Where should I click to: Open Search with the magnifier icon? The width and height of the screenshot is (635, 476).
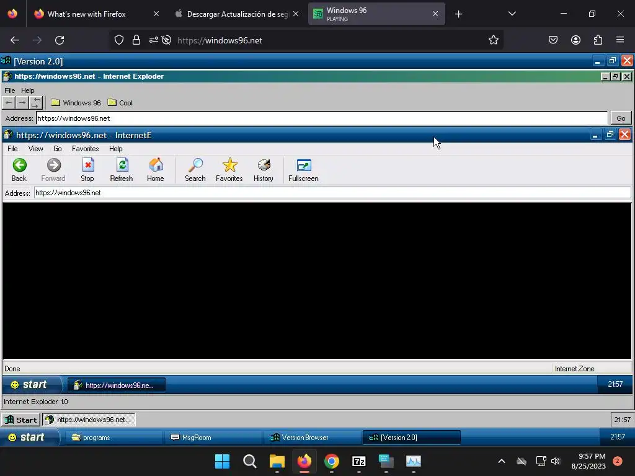point(195,165)
